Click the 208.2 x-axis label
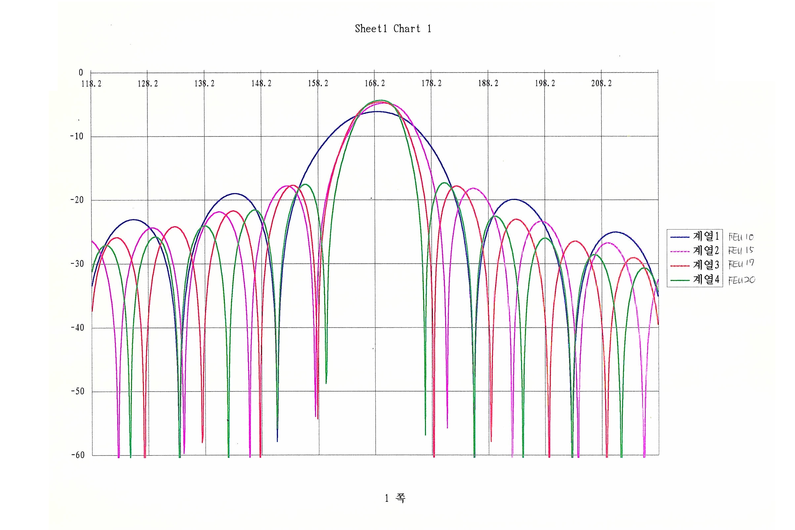This screenshot has width=795, height=530. (601, 83)
